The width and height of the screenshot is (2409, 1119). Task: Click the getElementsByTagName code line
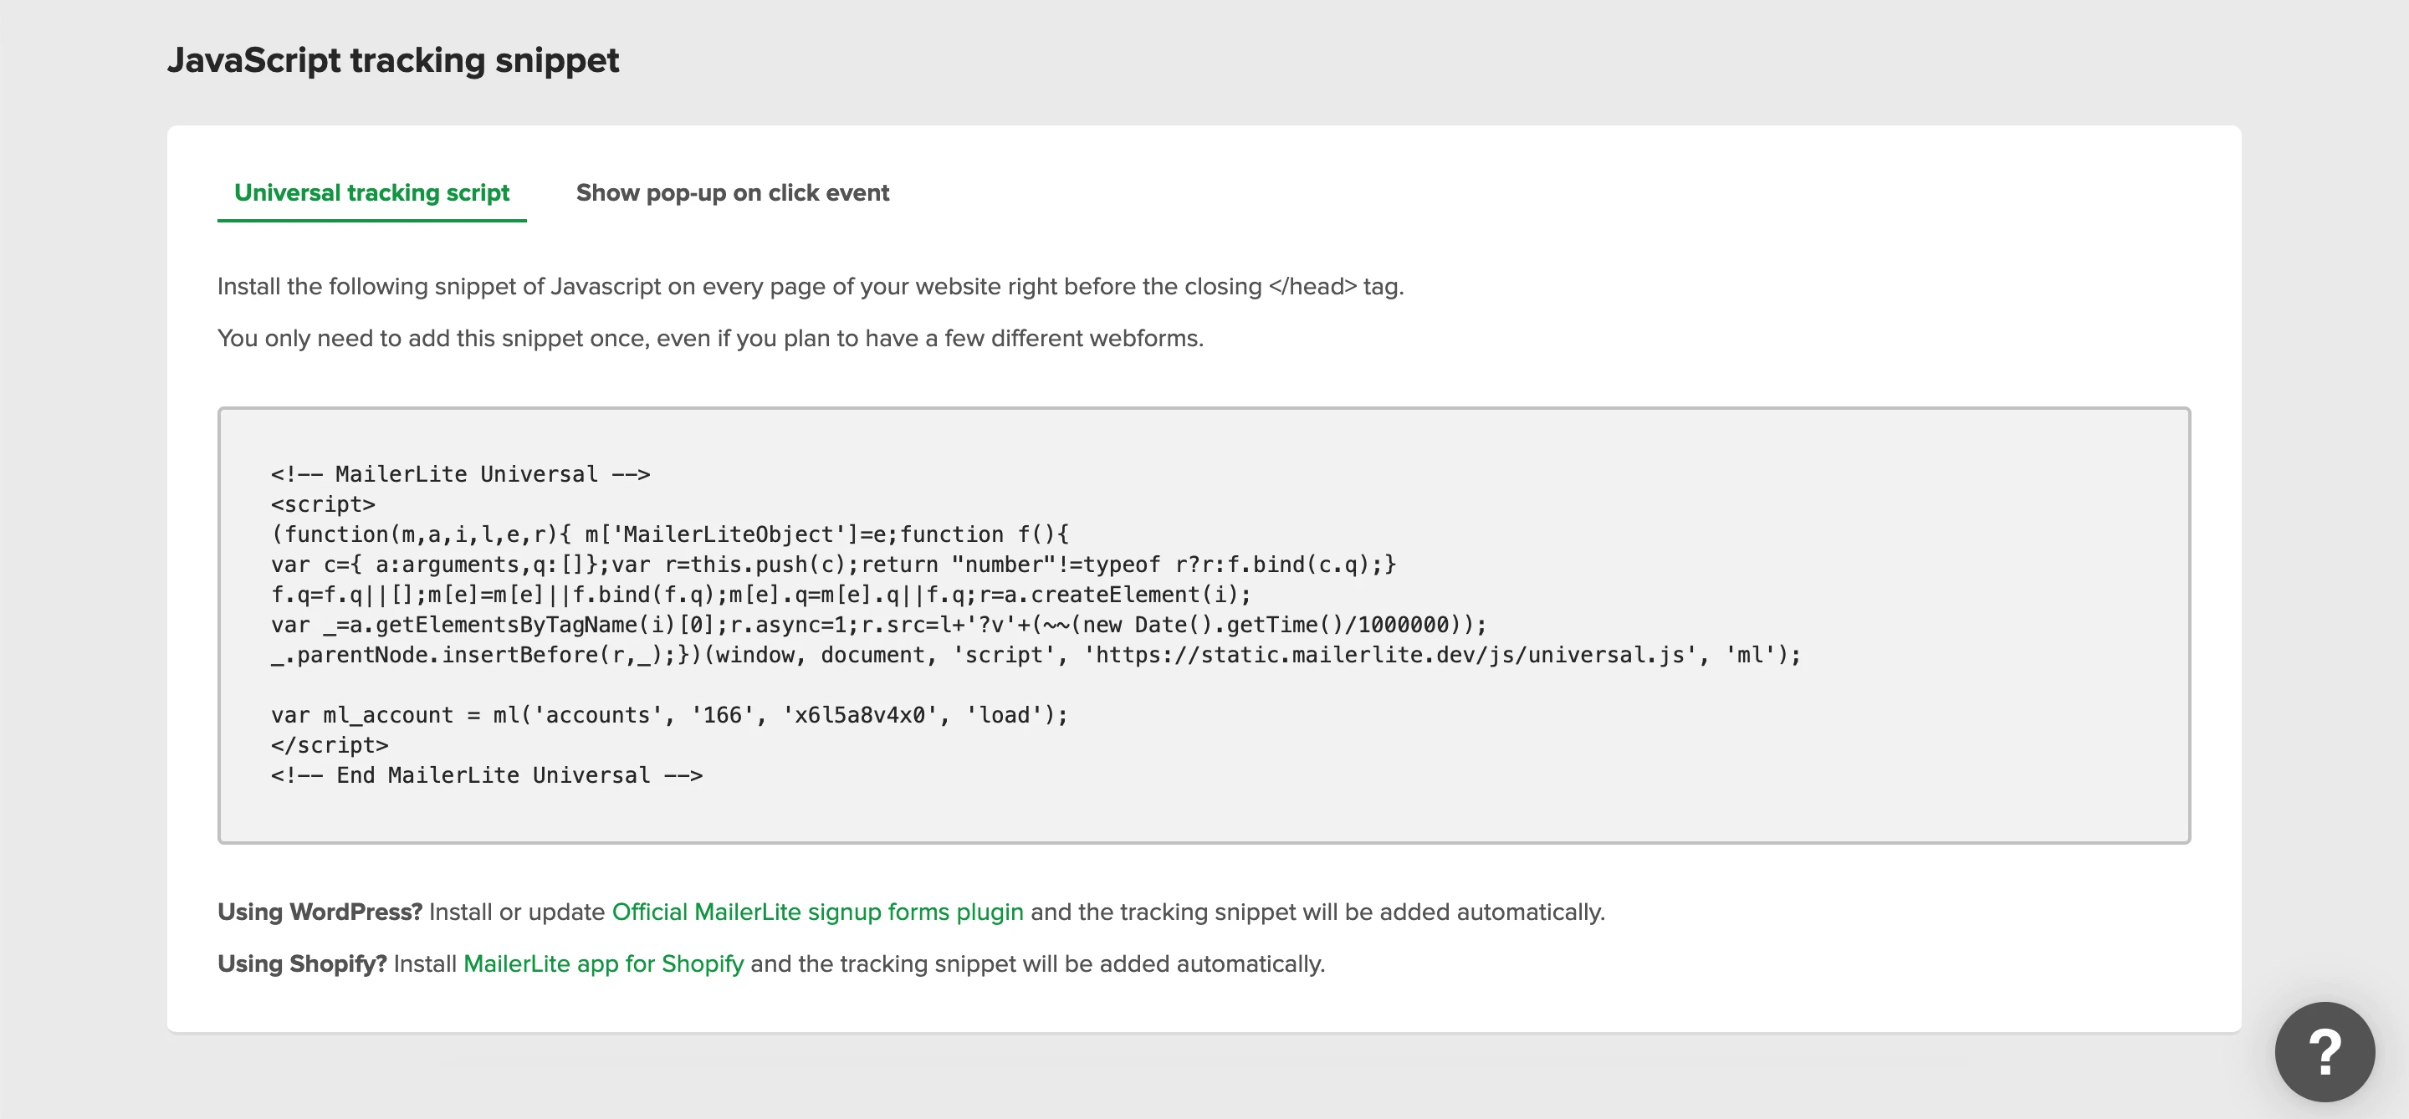pos(877,625)
